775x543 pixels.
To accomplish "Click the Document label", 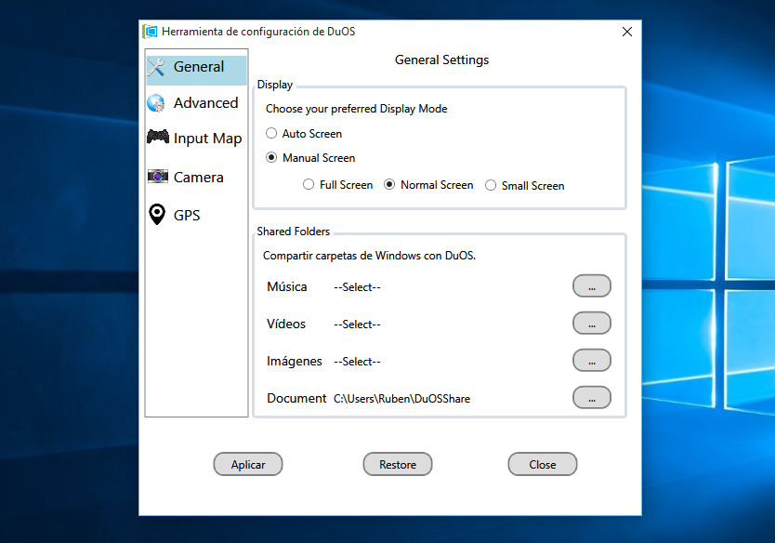I will [296, 398].
